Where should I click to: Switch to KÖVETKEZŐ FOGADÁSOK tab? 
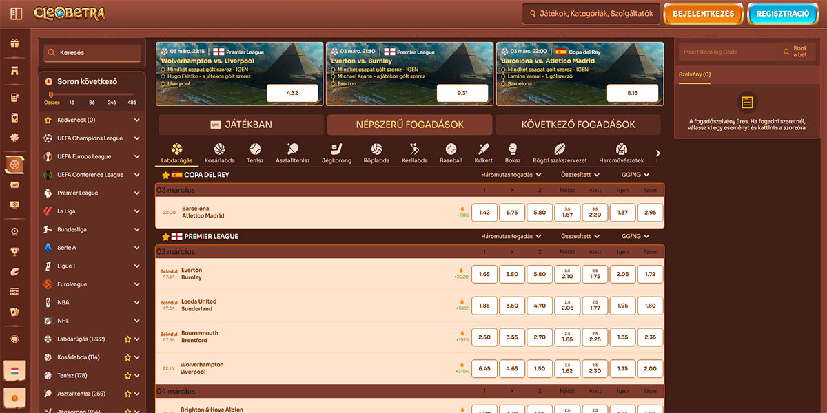580,125
